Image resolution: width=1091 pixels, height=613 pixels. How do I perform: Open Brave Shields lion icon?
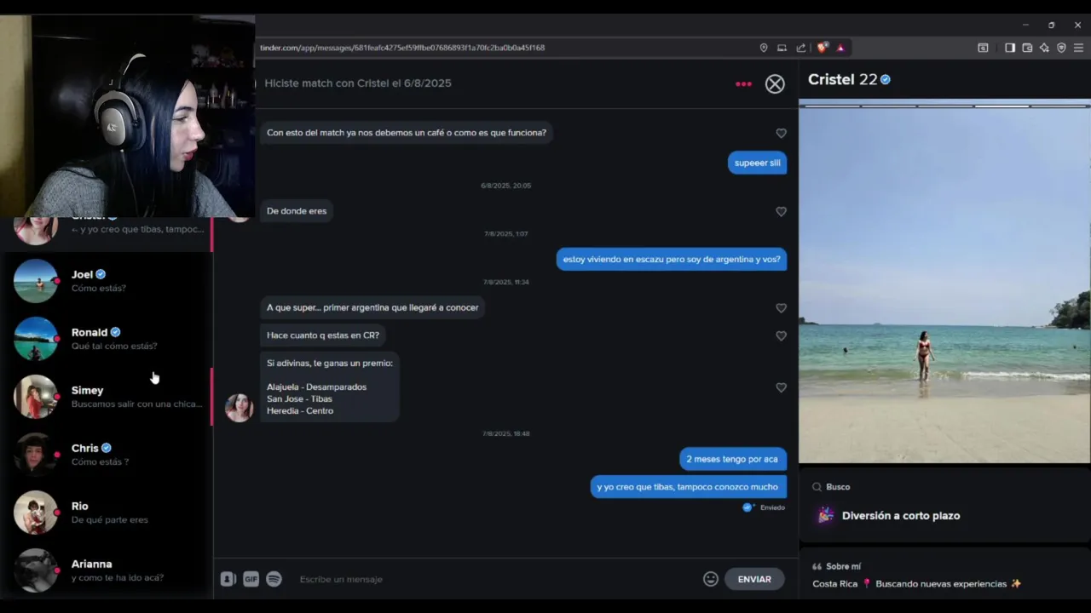click(822, 48)
